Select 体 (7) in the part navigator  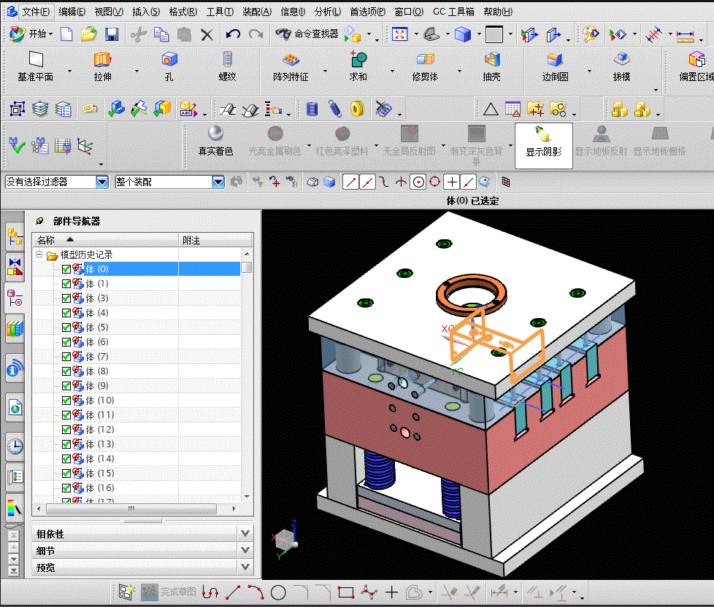pos(96,357)
